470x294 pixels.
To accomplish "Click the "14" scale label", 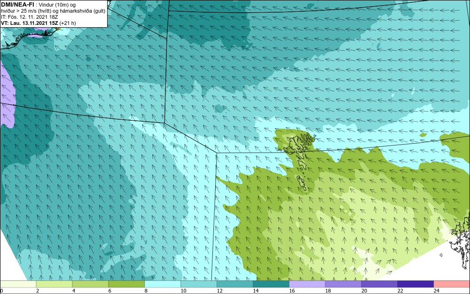I will click(x=256, y=291).
